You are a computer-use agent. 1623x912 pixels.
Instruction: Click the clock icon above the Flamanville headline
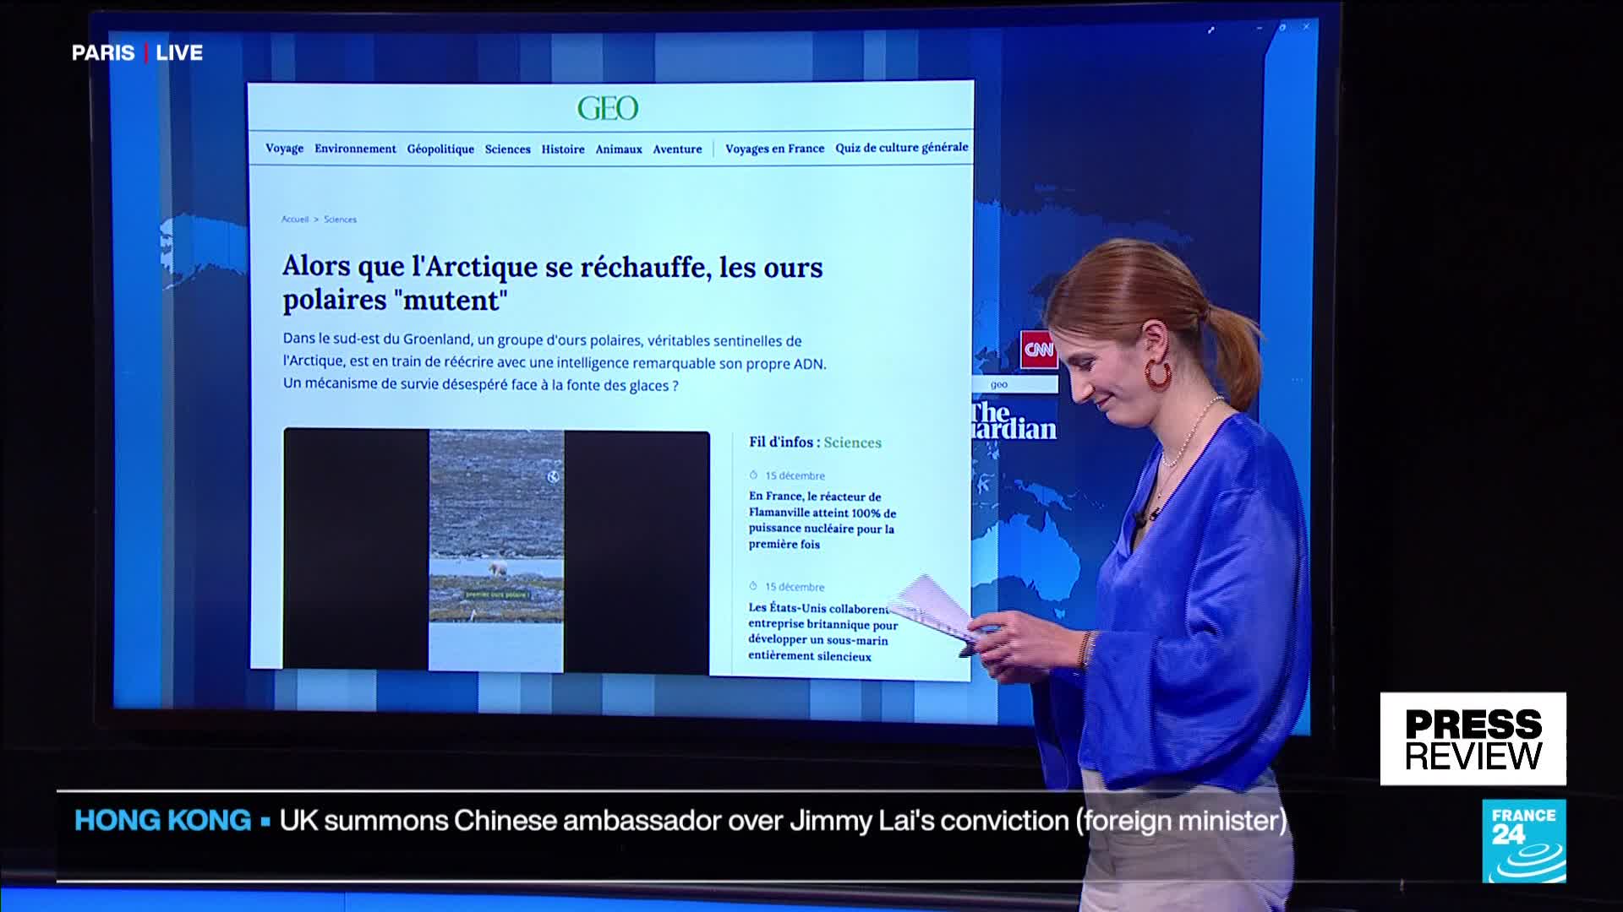coord(753,475)
